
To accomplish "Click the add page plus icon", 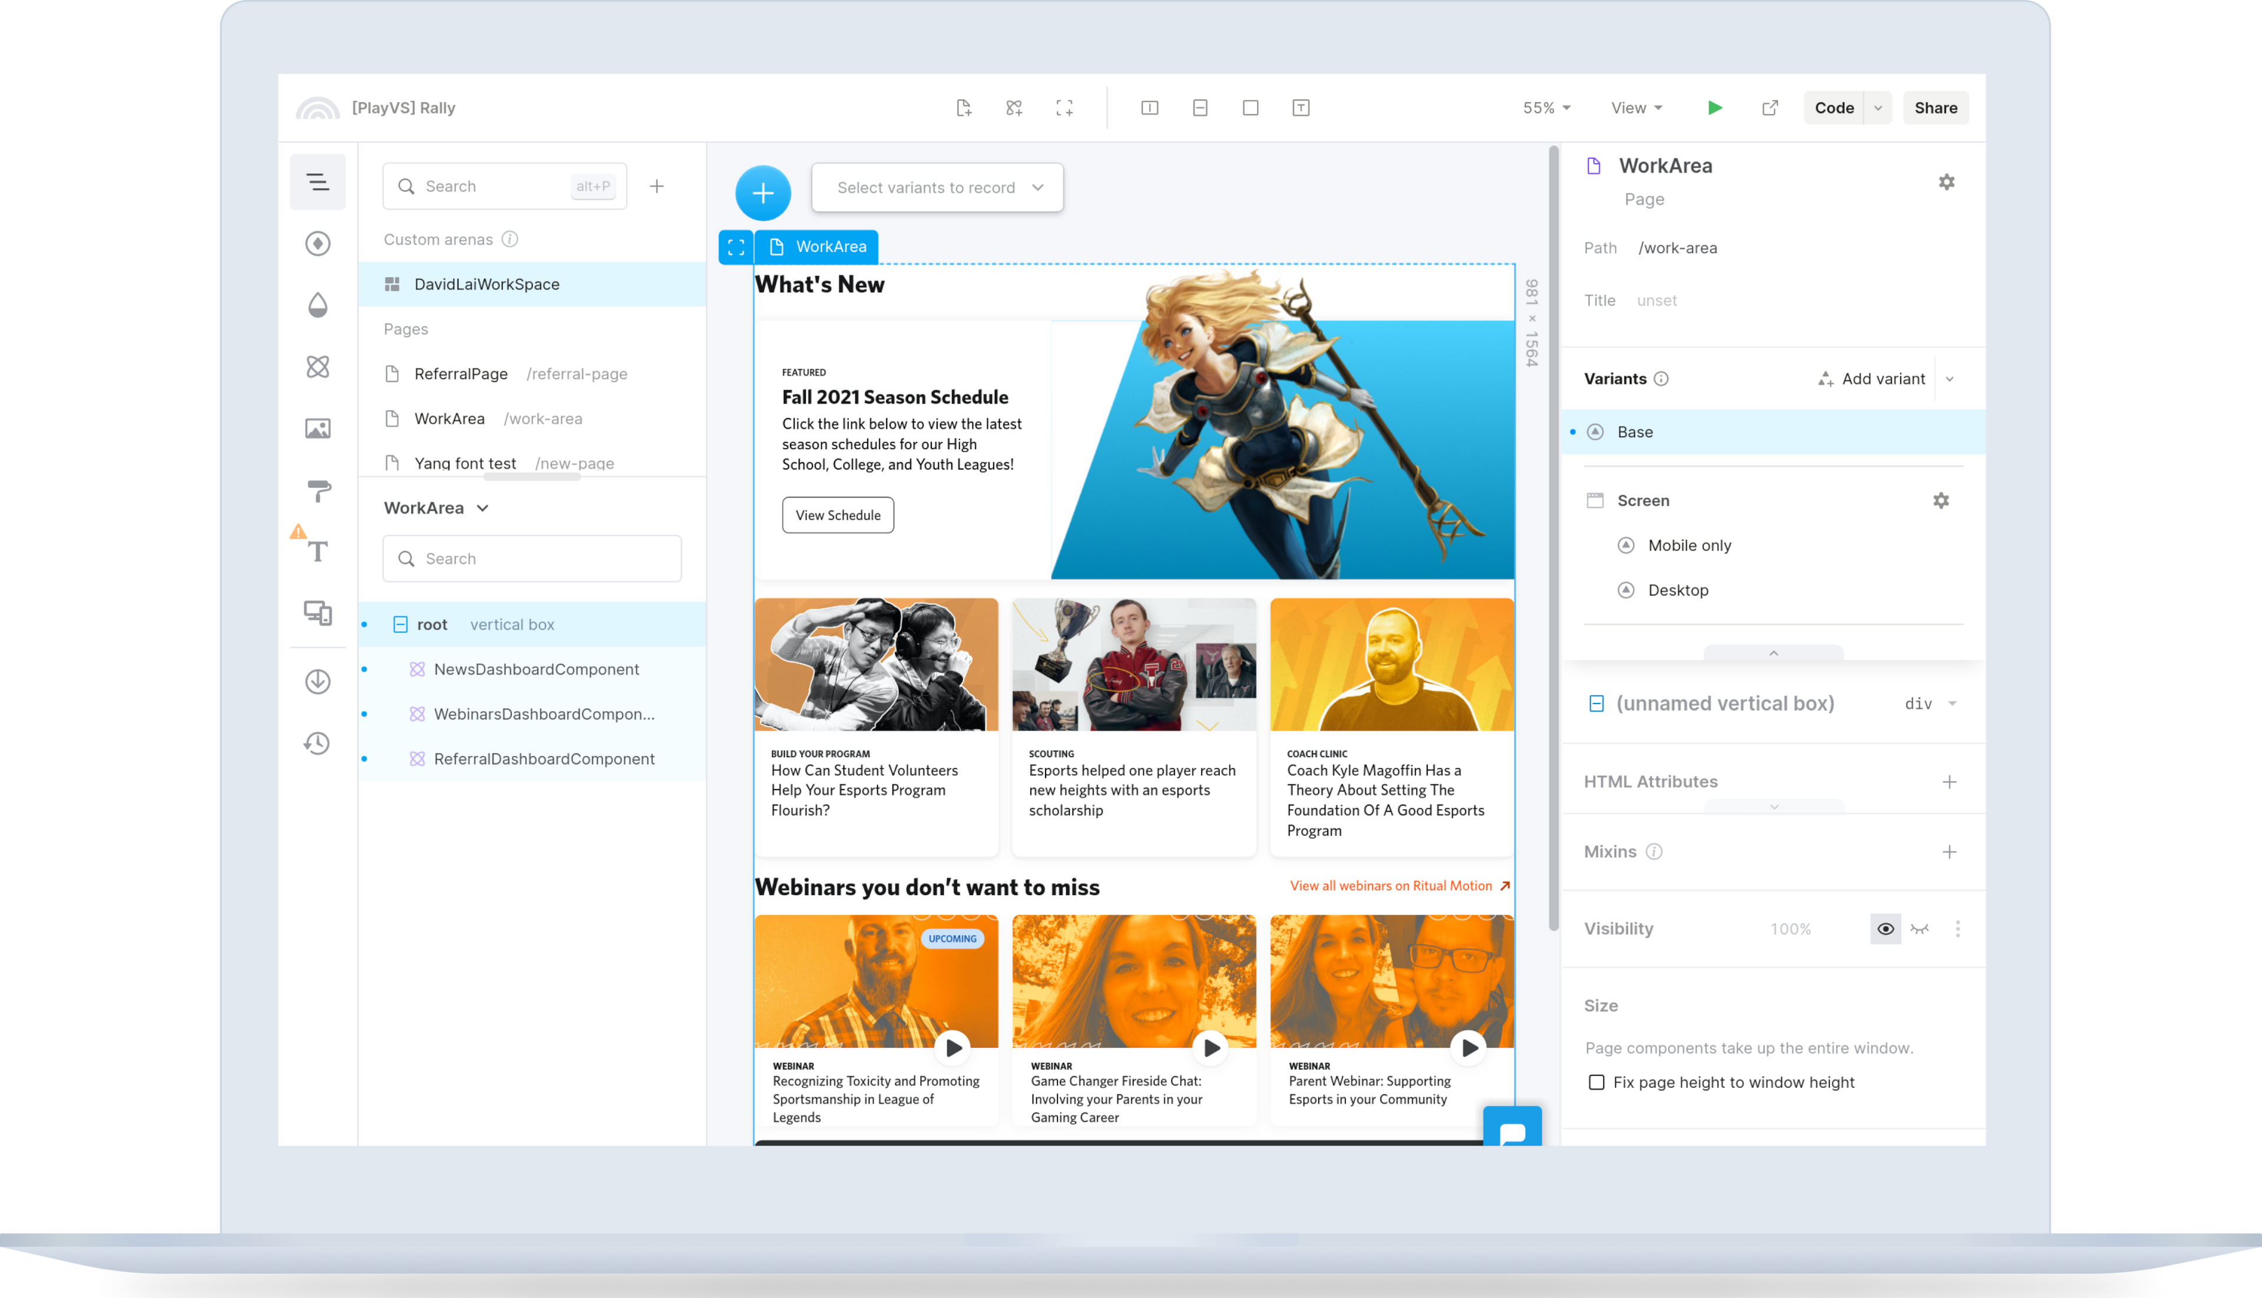I will pyautogui.click(x=656, y=187).
